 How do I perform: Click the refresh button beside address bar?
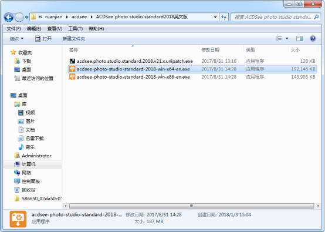[x=224, y=17]
